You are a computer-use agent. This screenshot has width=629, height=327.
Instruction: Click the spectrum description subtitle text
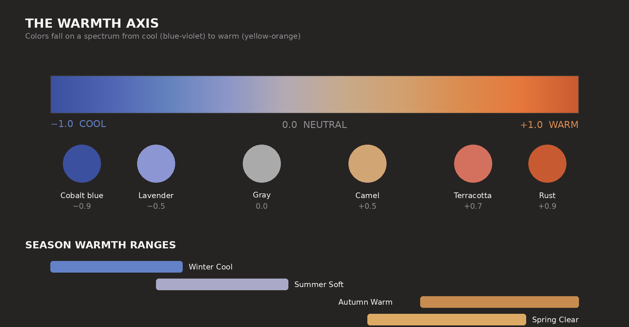[x=163, y=36]
